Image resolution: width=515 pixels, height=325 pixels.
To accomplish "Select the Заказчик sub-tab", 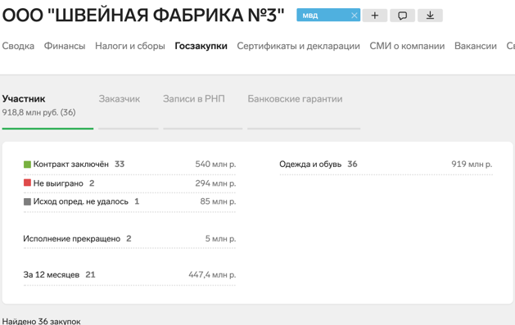I will point(120,99).
